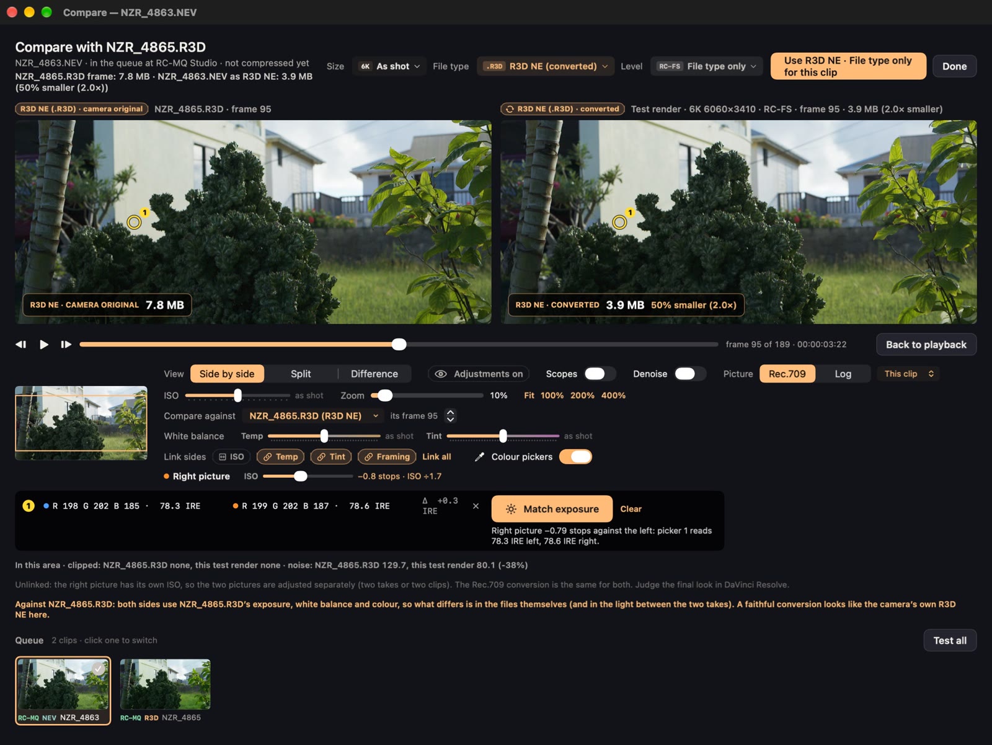Screen dimensions: 992x745
Task: Step the comparison frame 95 stepper
Action: click(451, 416)
